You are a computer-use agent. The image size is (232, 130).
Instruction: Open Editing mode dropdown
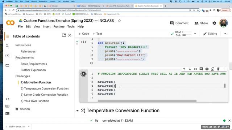pos(210,34)
